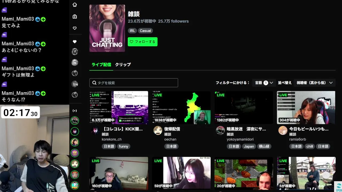
Task: Click blue crown badge beside 見てみよ sender
Action: 38,19
